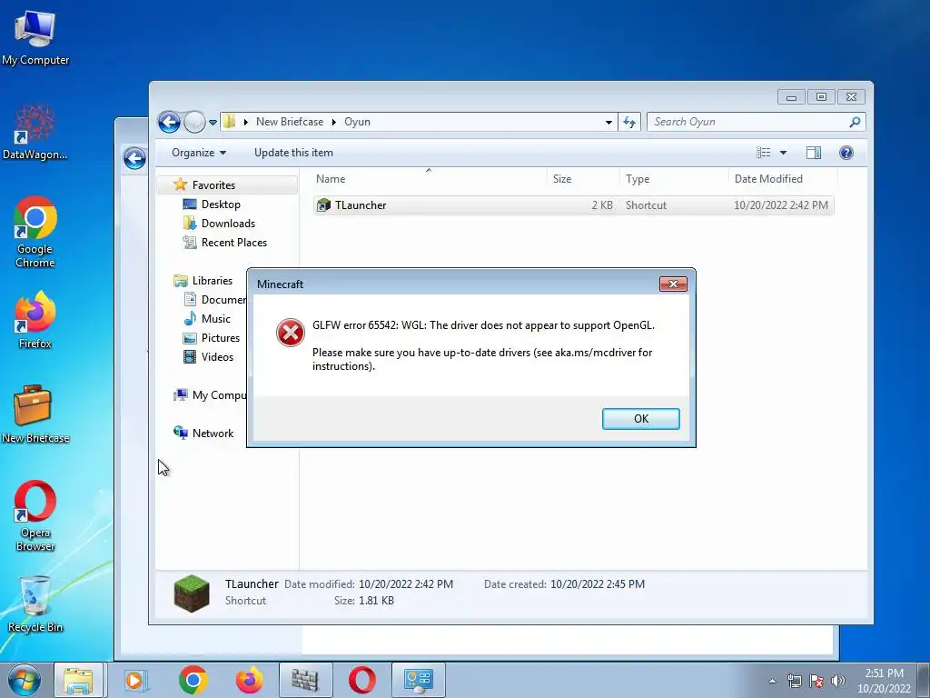Sort by Date Modified column

point(782,179)
